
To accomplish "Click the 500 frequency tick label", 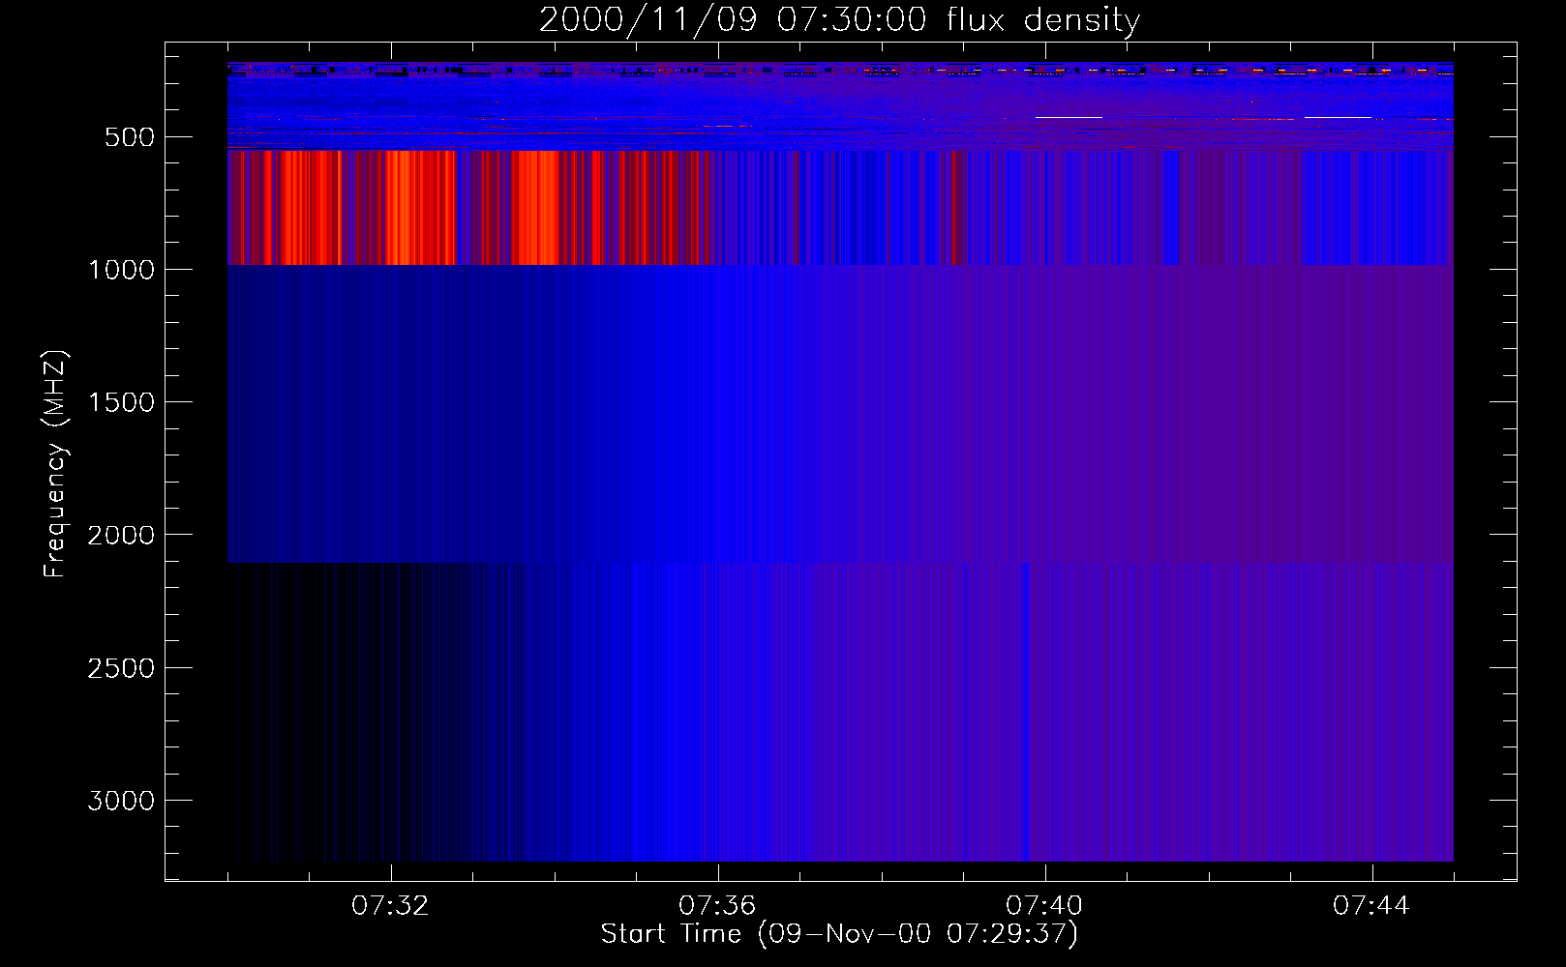I will 130,137.
